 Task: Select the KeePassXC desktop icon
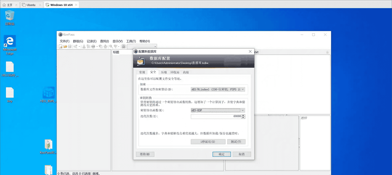pos(48,146)
